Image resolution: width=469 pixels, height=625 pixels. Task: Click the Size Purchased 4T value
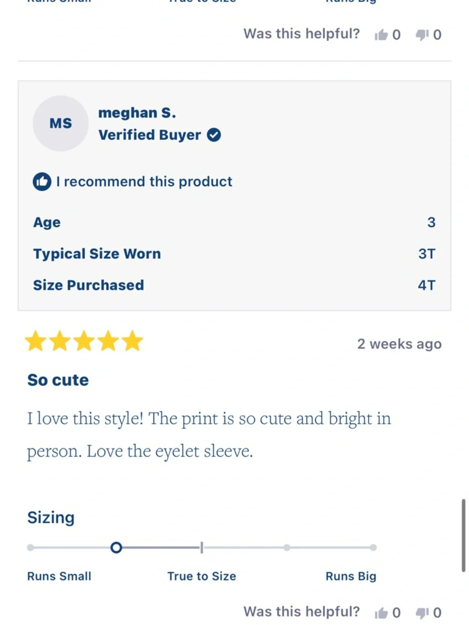(x=427, y=285)
